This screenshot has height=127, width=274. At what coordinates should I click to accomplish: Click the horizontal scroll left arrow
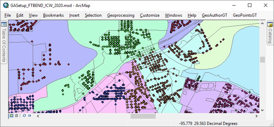38,116
